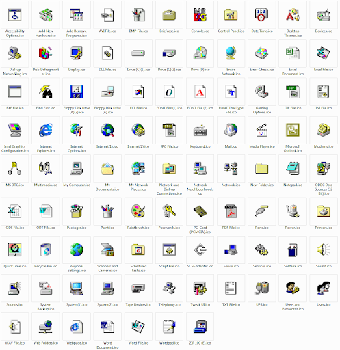340x350 pixels.
Task: Open the Notepad.ico icon
Action: coord(293,169)
